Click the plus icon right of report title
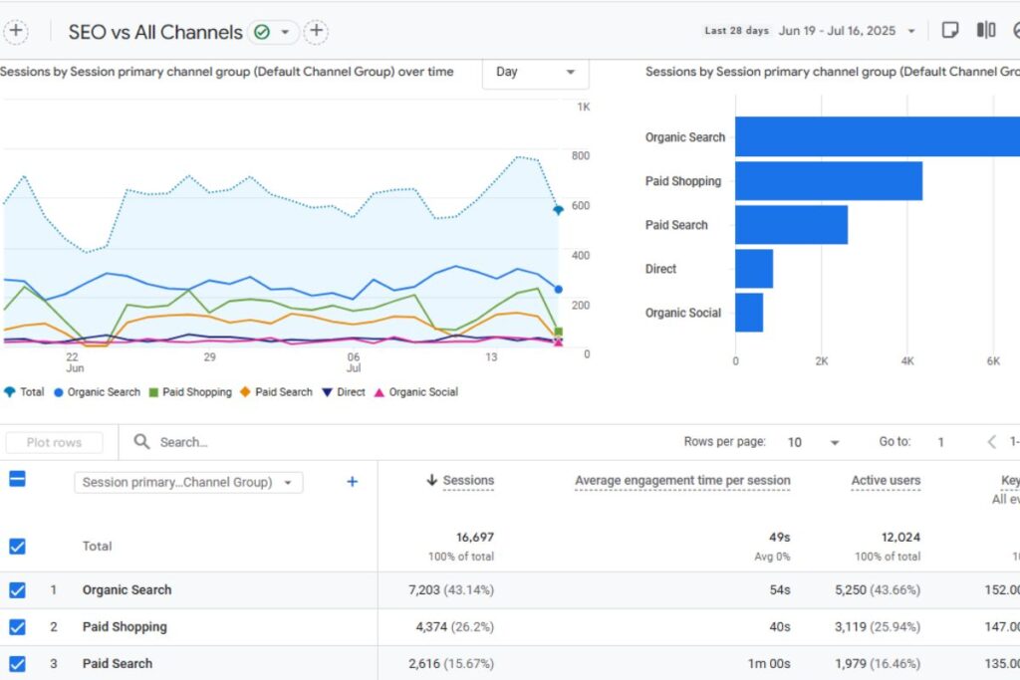1020x680 pixels. (x=316, y=32)
